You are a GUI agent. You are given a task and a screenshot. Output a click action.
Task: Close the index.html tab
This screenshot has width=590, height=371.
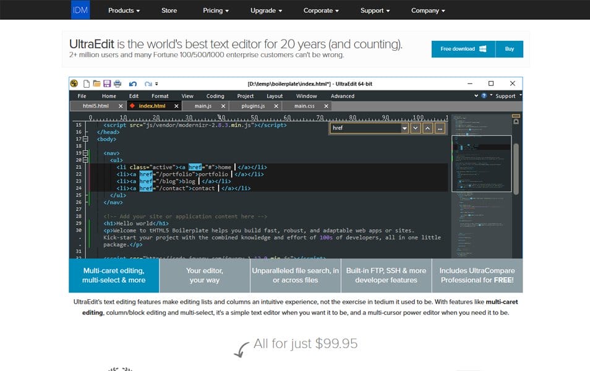tap(176, 106)
